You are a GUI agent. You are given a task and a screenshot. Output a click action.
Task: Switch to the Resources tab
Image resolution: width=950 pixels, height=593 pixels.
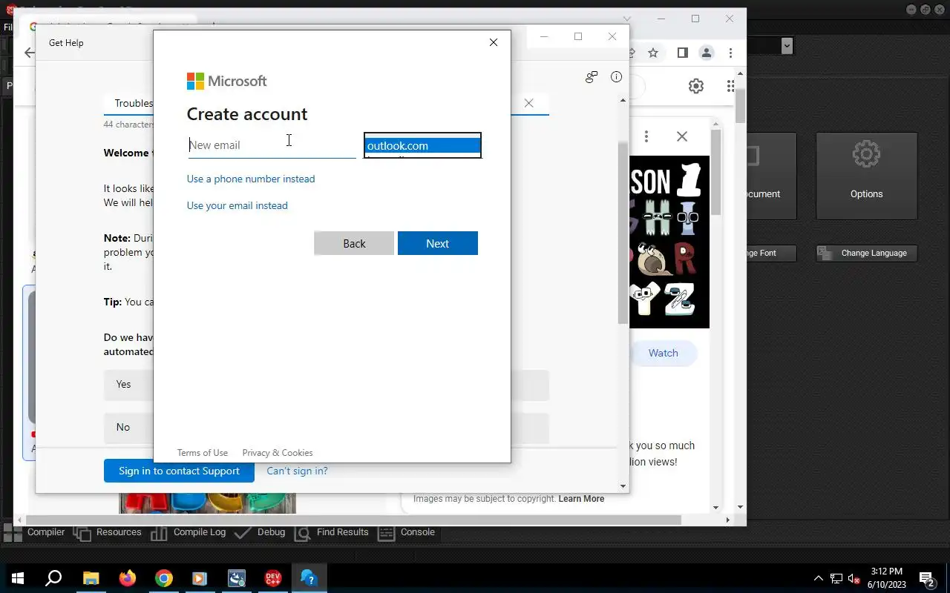108,532
